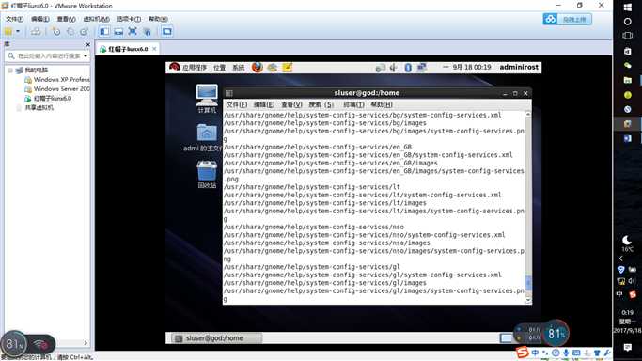The width and height of the screenshot is (642, 361).
Task: Open the 回收站 trash desktop icon
Action: point(207,174)
